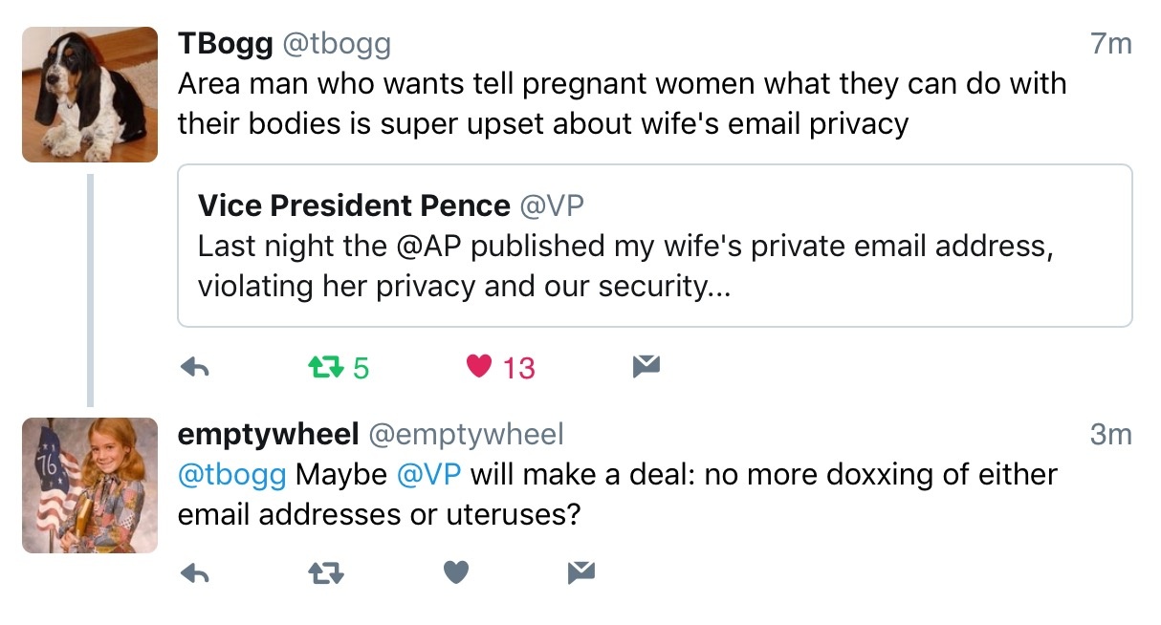Reply to emptywheel's tweet
The height and width of the screenshot is (625, 1161).
tap(195, 572)
